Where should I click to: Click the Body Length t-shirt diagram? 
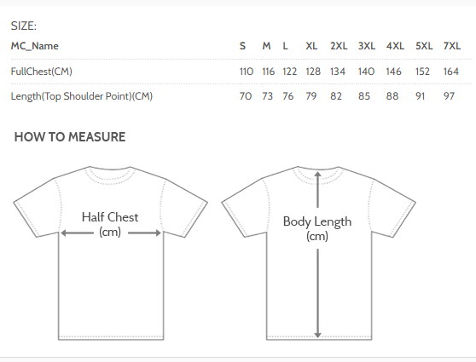(x=318, y=253)
